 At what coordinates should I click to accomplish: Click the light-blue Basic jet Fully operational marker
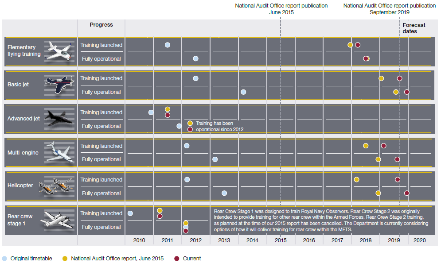[x=243, y=92]
